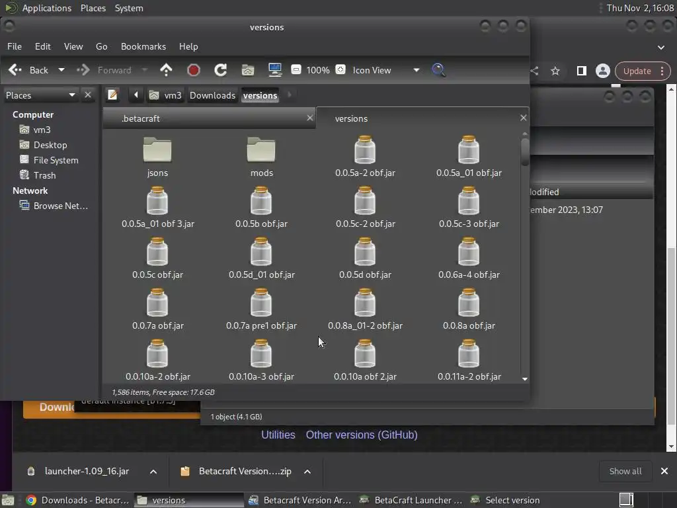Viewport: 677px width, 508px height.
Task: Select the 0.0.5c obf.jar file
Action: (x=157, y=259)
